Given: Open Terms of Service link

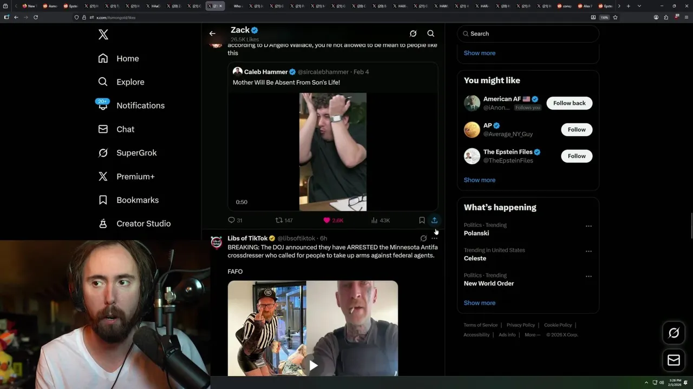Looking at the screenshot, I should click(480, 325).
